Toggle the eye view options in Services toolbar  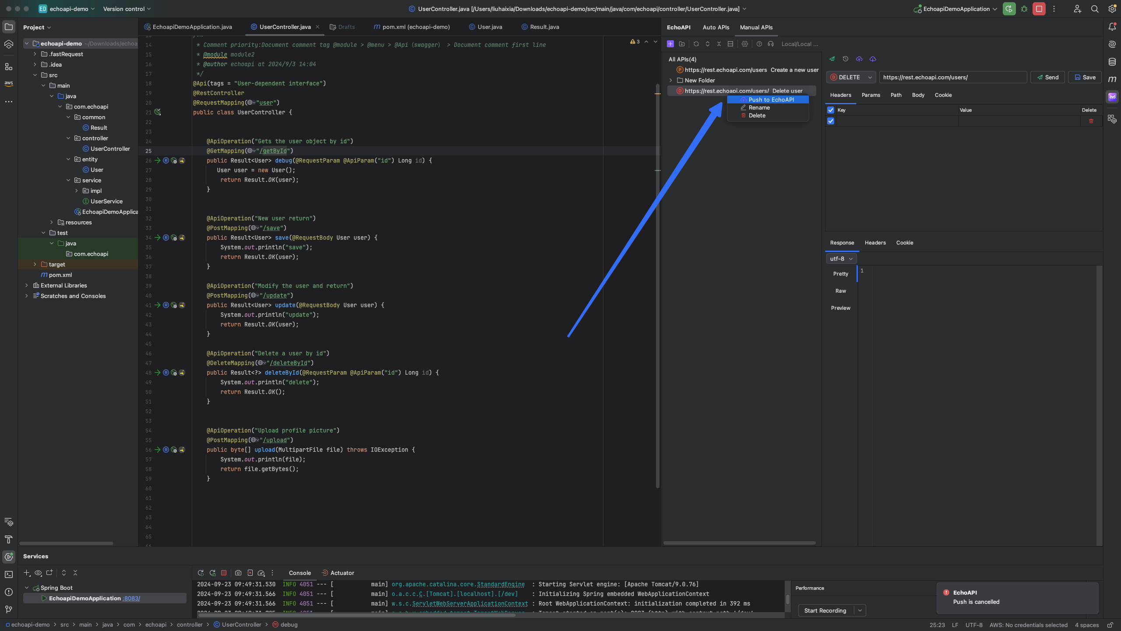38,573
